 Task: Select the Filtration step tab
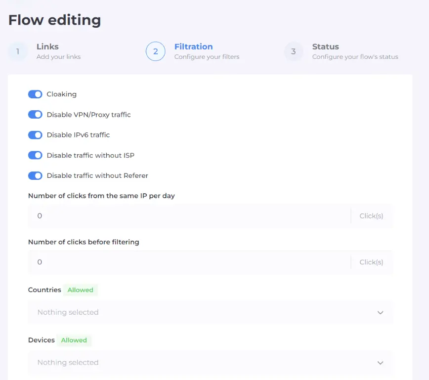(x=193, y=47)
